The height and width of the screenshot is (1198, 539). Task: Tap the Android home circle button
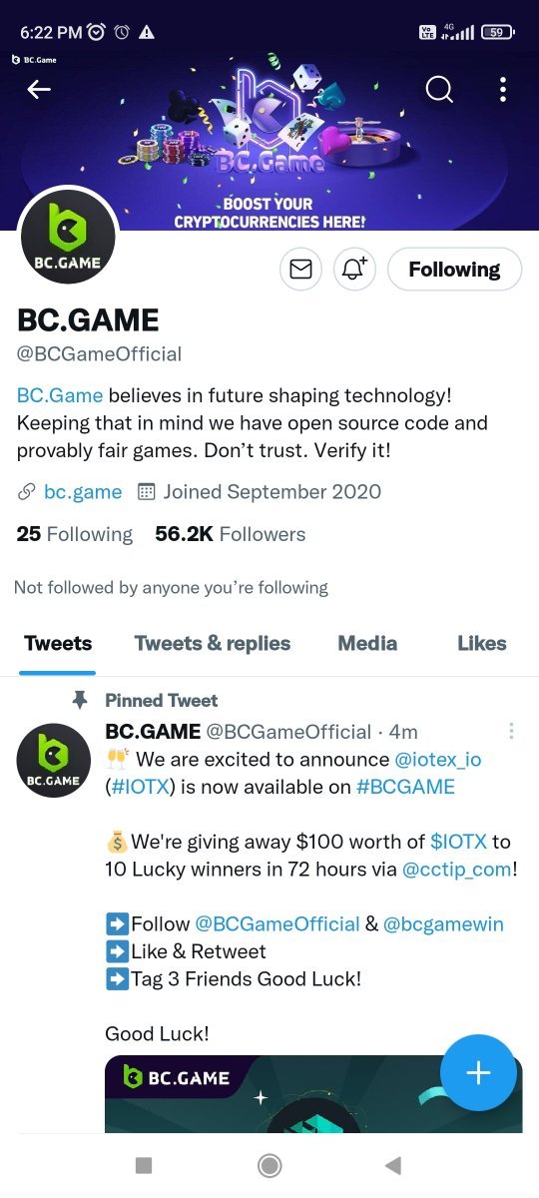point(269,1165)
